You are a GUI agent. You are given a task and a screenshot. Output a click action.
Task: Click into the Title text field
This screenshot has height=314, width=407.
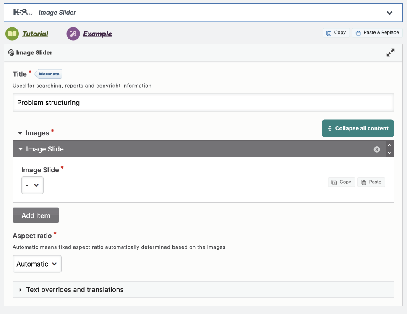(203, 103)
